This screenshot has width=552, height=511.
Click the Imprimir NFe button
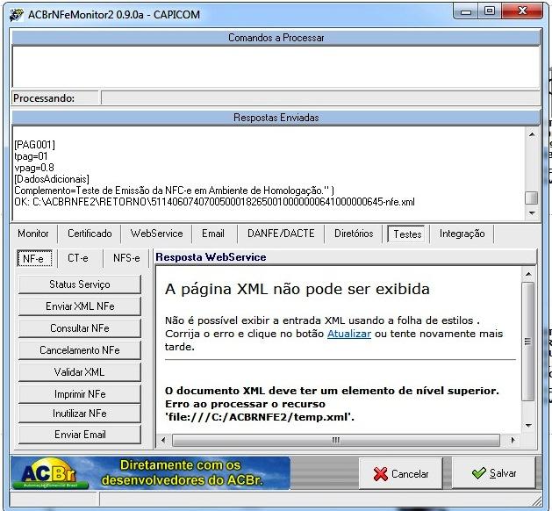80,394
